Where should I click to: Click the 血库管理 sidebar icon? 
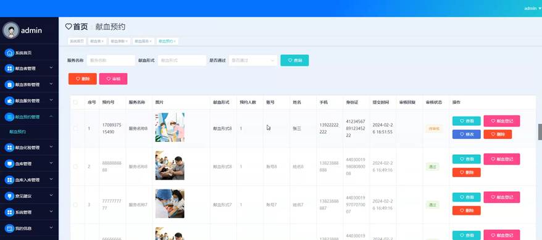tap(9, 163)
